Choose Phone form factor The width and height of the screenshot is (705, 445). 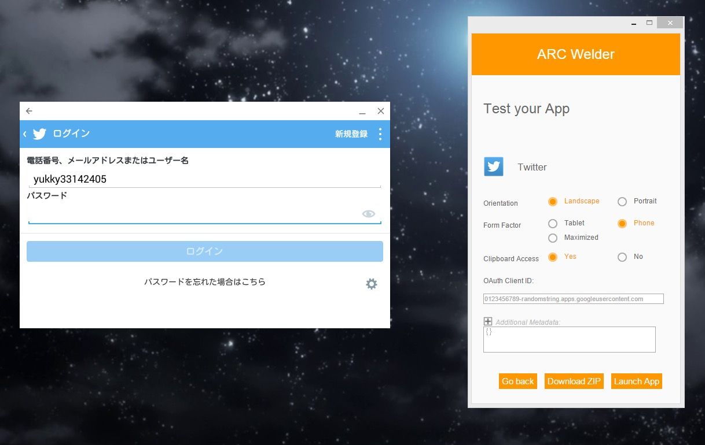622,224
